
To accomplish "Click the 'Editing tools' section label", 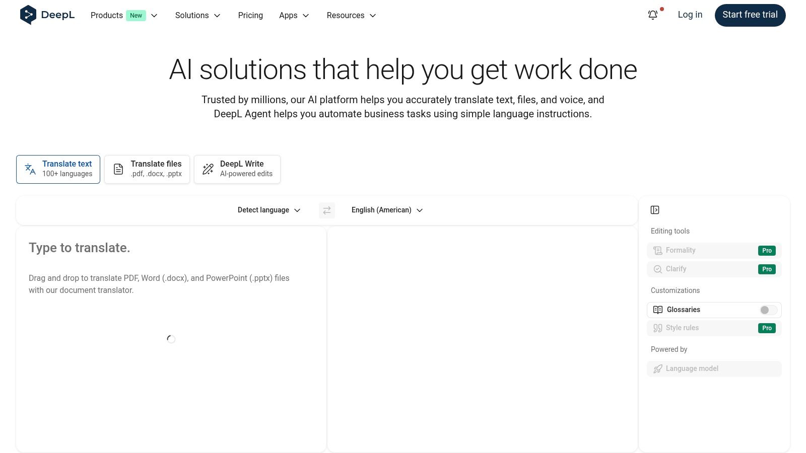I will [670, 231].
